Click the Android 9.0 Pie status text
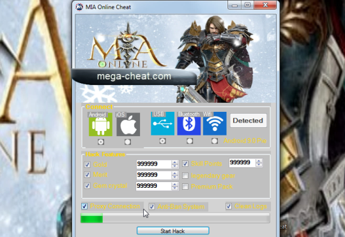Screen dimensions: 345x237 tap(245, 141)
